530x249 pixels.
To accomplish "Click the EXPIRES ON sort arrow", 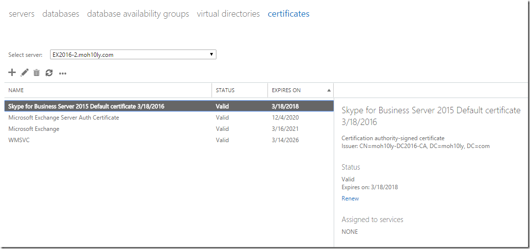I will [x=329, y=90].
